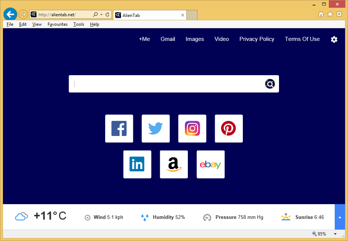Image resolution: width=348 pixels, height=241 pixels.
Task: Open the browser Tools gear icon
Action: [339, 14]
